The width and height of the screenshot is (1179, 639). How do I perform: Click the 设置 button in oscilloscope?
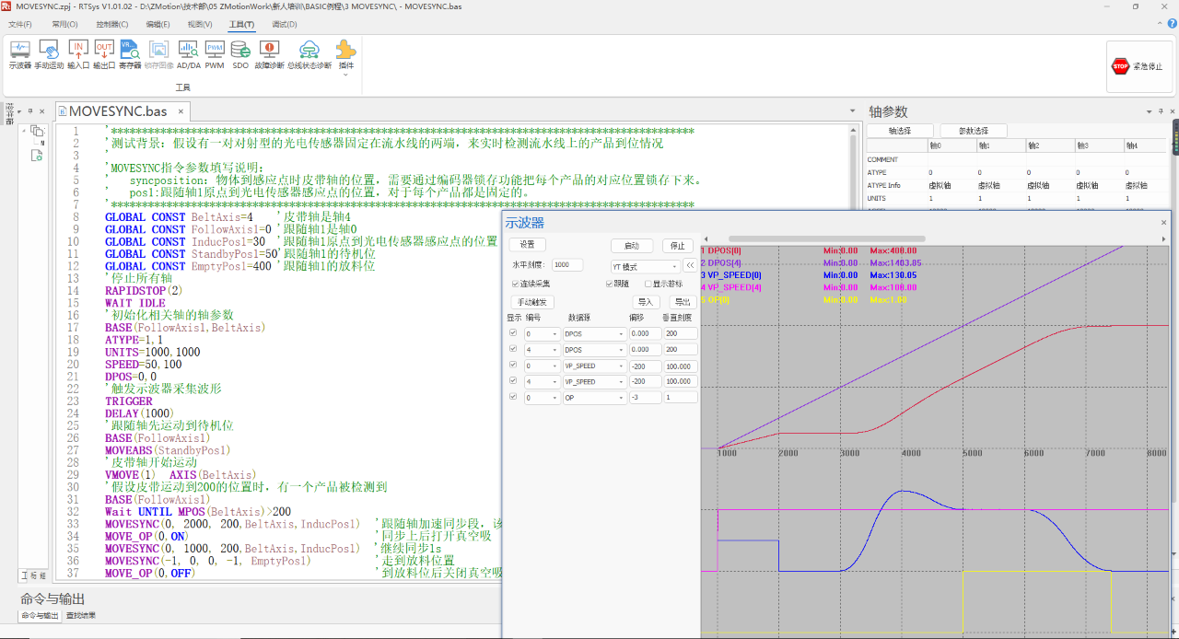527,245
